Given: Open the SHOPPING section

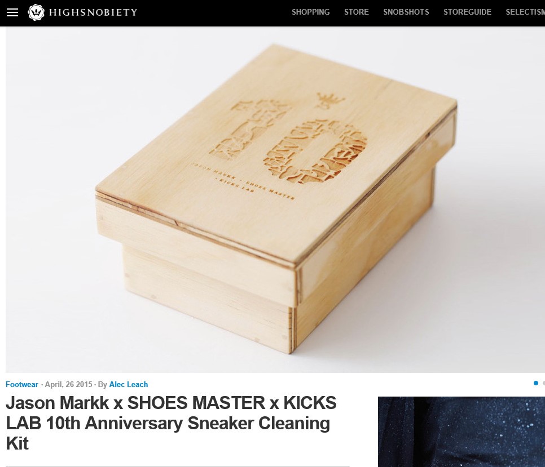Looking at the screenshot, I should [310, 12].
